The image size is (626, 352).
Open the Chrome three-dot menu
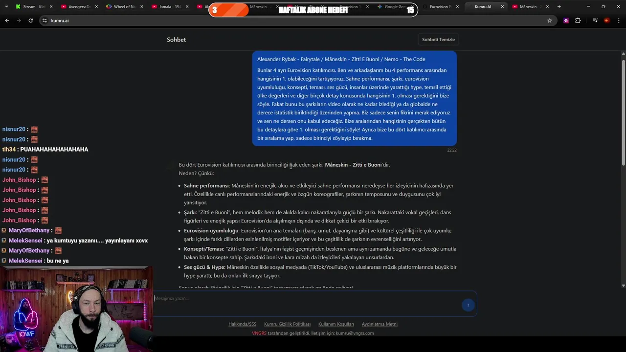tap(619, 21)
